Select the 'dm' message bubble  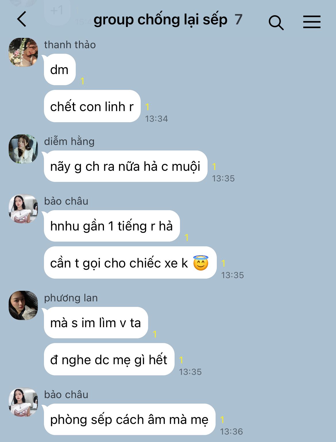pos(60,69)
